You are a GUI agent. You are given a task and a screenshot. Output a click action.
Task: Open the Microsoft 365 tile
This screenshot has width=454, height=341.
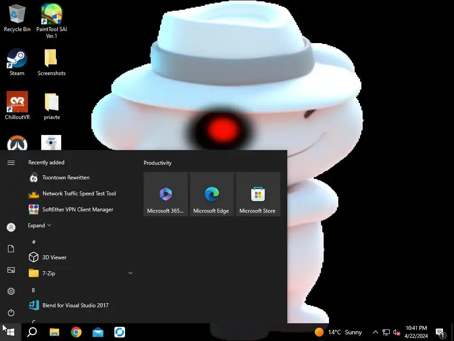click(166, 194)
